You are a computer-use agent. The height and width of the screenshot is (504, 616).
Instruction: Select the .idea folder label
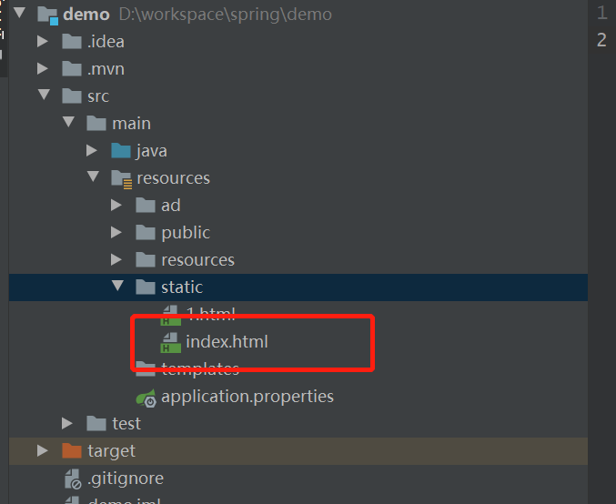[x=106, y=42]
